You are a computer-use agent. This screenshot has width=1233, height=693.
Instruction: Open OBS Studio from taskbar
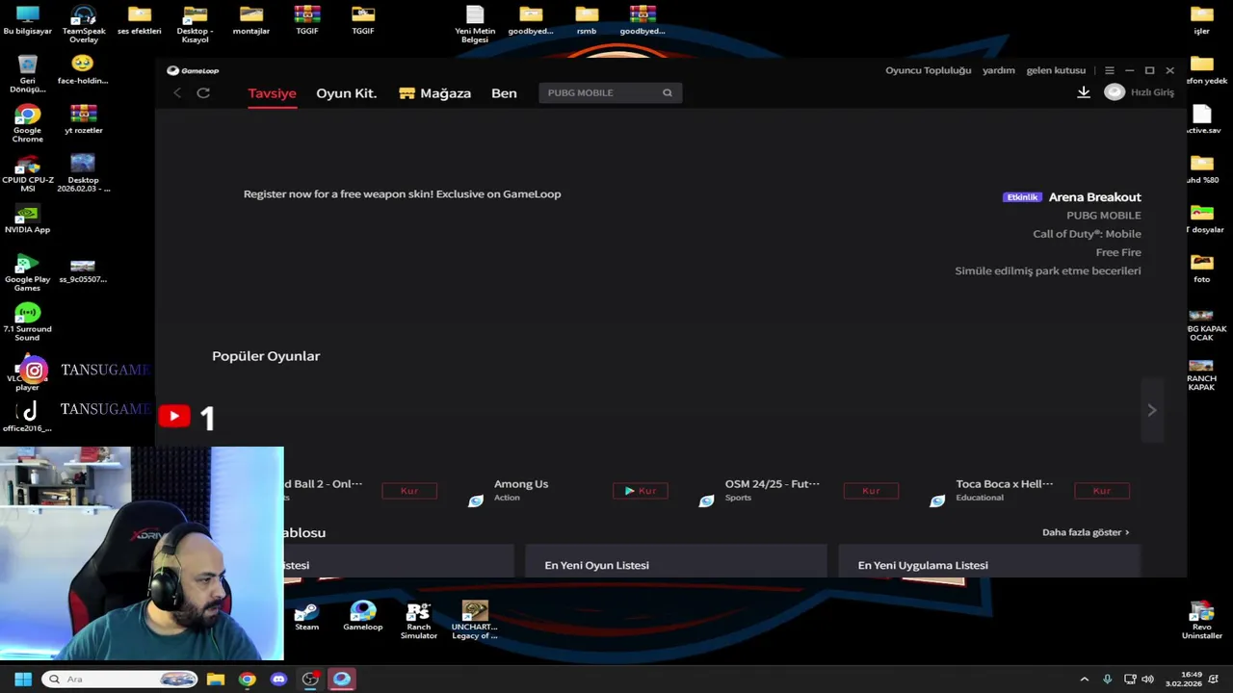310,680
